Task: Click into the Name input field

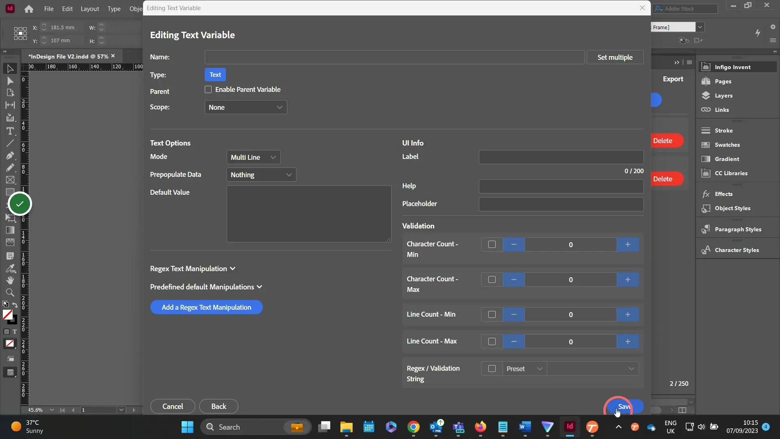Action: (394, 57)
